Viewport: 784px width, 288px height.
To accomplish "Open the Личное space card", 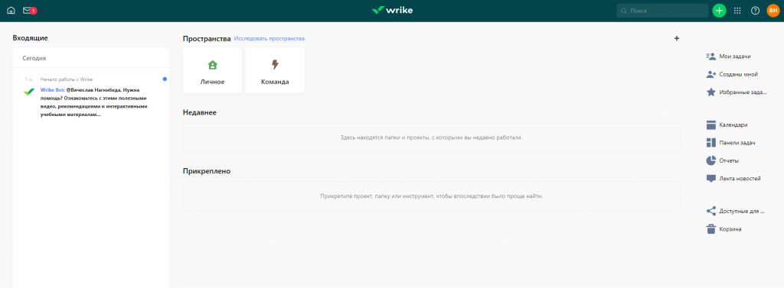I will pyautogui.click(x=213, y=70).
